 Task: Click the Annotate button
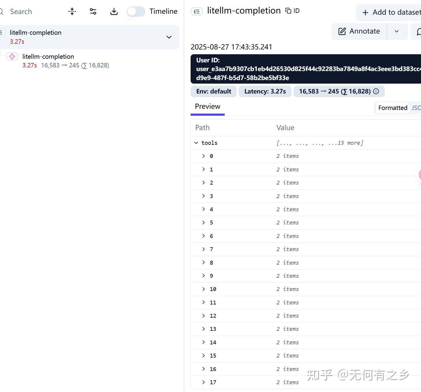[x=359, y=31]
